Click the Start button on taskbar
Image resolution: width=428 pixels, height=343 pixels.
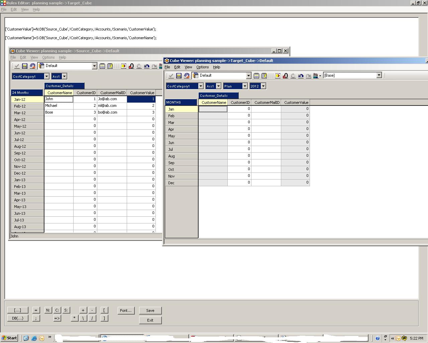9,338
